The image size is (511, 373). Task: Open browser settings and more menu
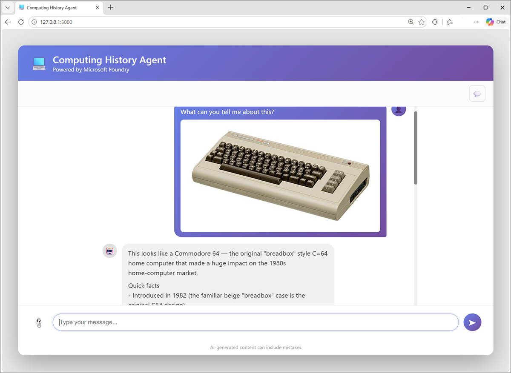coord(476,22)
